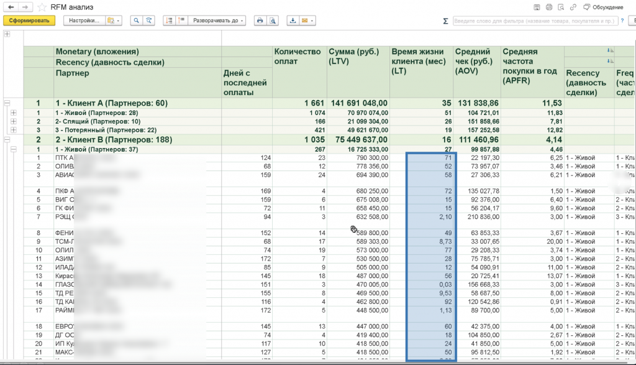Open the report variants folder dropdown

113,21
